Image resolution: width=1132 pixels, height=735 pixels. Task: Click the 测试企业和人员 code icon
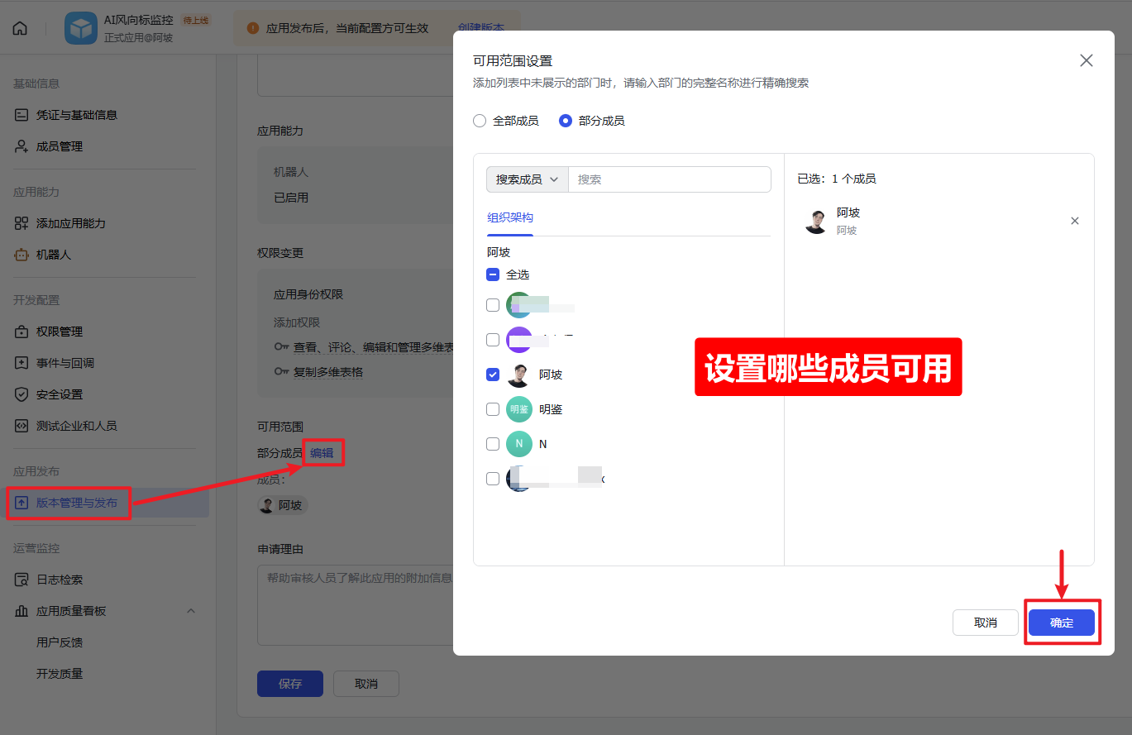[x=21, y=426]
